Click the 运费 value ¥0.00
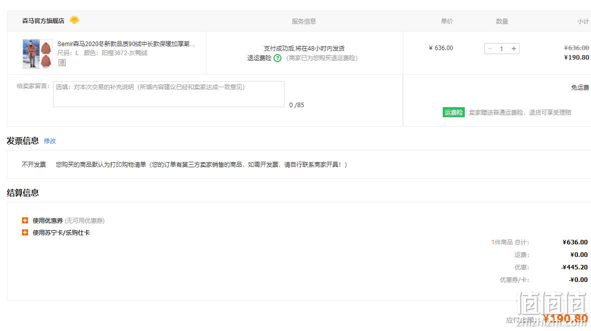Image resolution: width=591 pixels, height=331 pixels. pos(579,254)
